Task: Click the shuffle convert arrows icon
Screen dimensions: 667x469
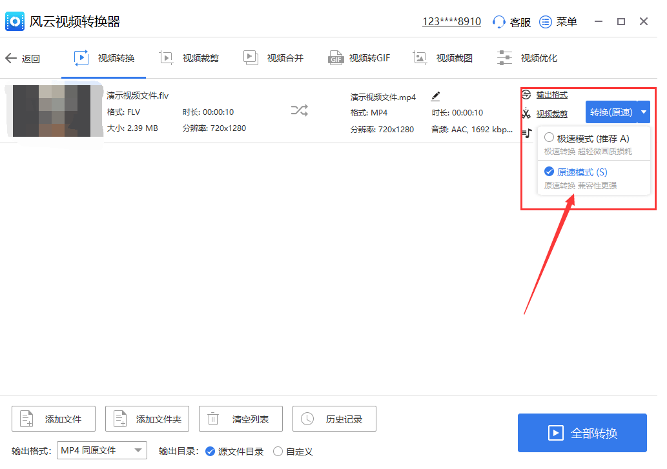Action: 299,110
